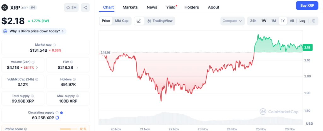Select the line chart icon

pyautogui.click(x=139, y=21)
